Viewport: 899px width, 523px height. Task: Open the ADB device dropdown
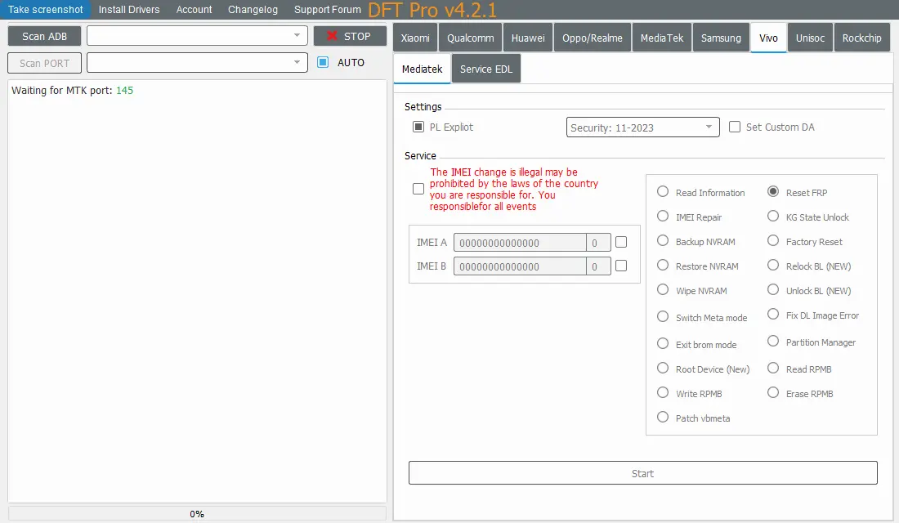click(x=197, y=36)
